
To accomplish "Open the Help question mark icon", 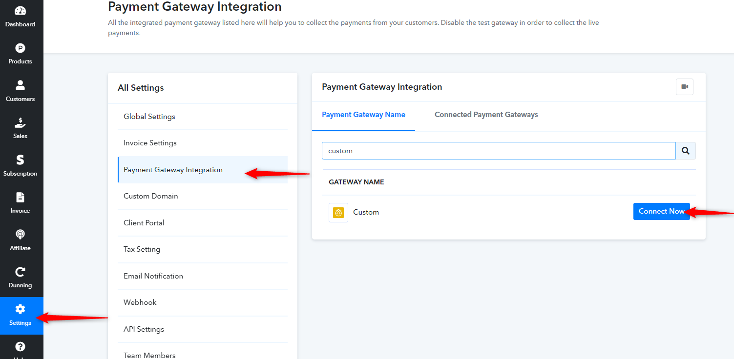I will tap(20, 347).
